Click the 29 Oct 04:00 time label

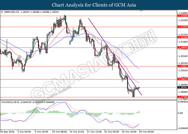click(147, 132)
